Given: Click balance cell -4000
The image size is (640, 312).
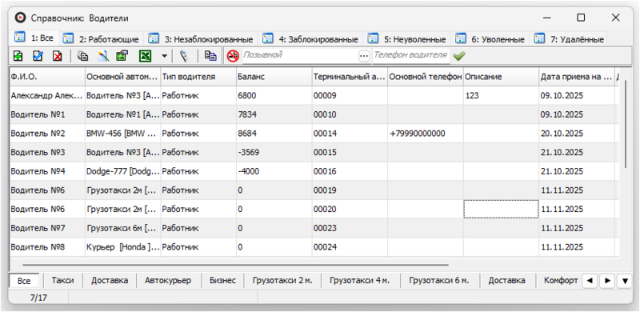Looking at the screenshot, I should [274, 171].
